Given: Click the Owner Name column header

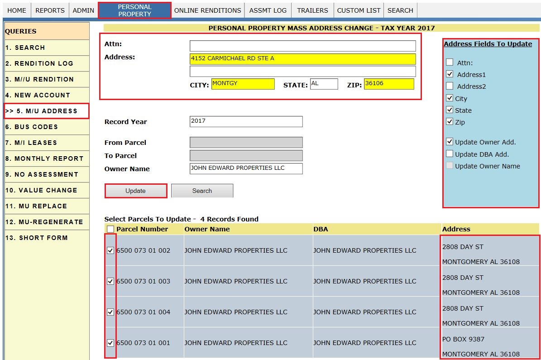Looking at the screenshot, I should click(207, 229).
